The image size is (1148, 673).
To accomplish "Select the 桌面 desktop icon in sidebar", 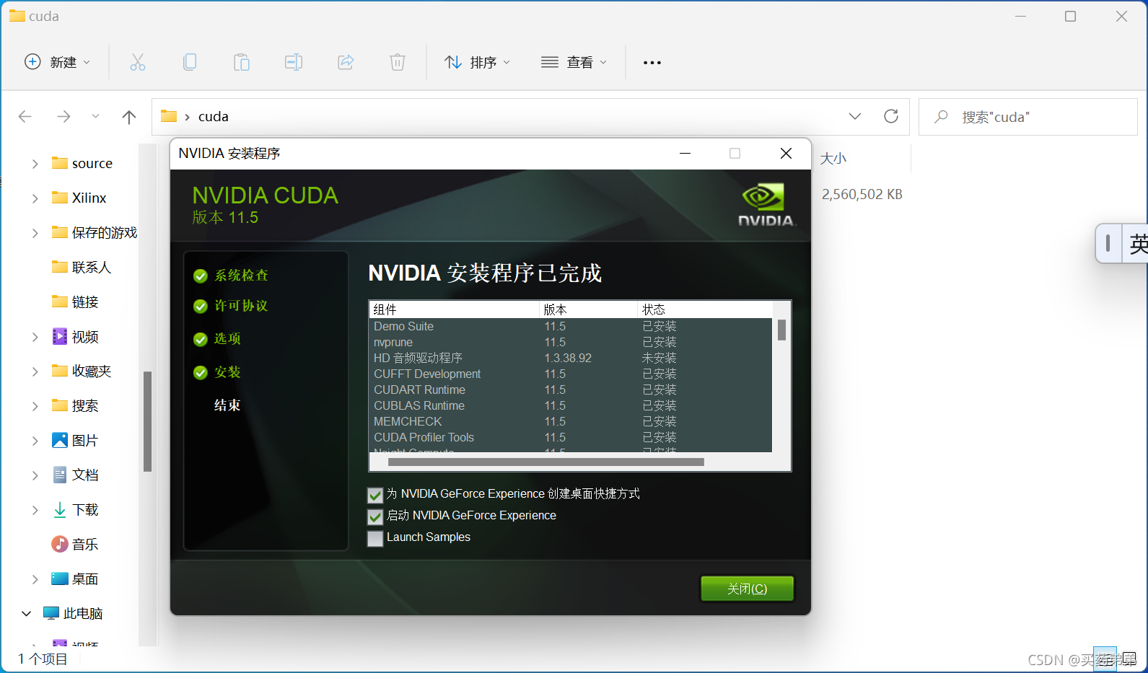I will coord(60,579).
